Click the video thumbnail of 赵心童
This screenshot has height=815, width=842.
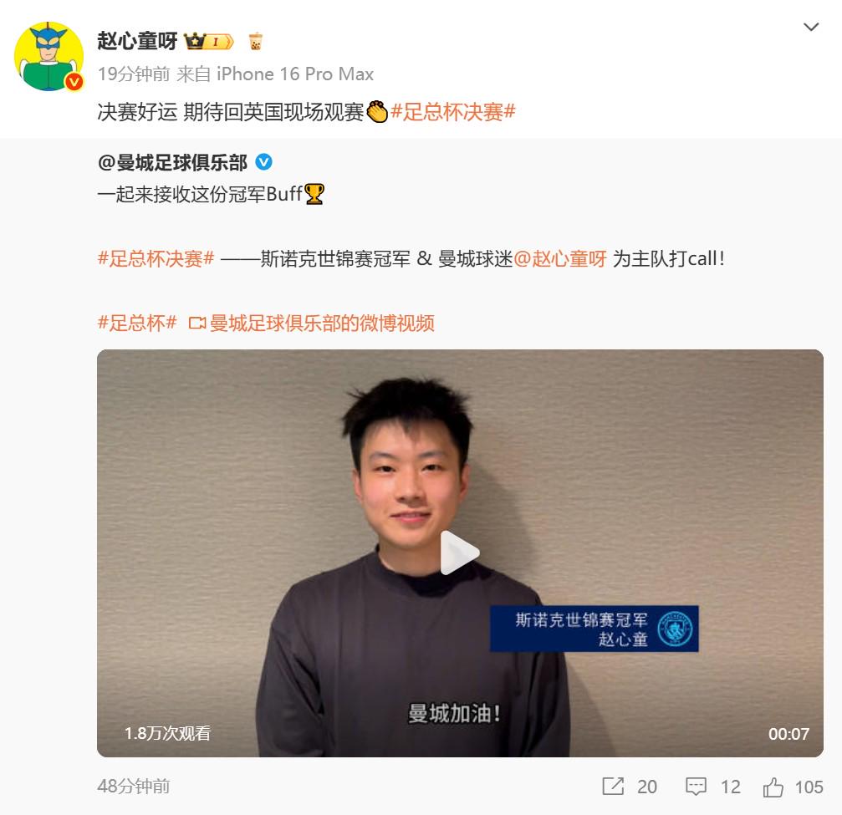(x=460, y=553)
